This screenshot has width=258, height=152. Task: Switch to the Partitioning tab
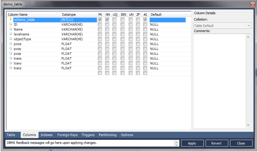click(x=108, y=135)
